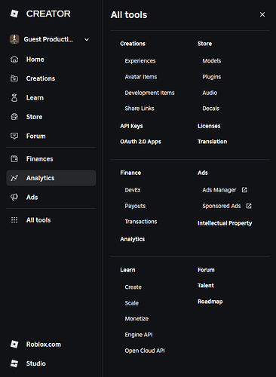The image size is (276, 377).
Task: Open Share Links page
Action: click(140, 109)
